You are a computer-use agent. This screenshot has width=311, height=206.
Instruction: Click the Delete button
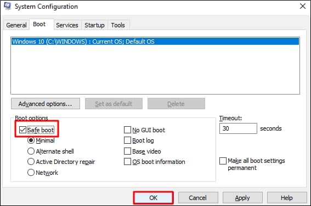(x=176, y=104)
